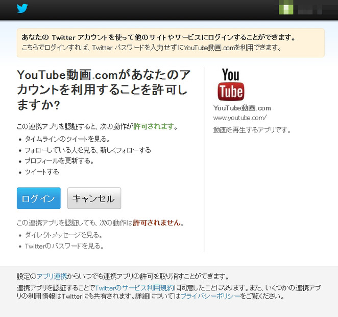Screen dimensions: 338x317
Task: Click notice line こちらでログインすれば
Action: 152,47
